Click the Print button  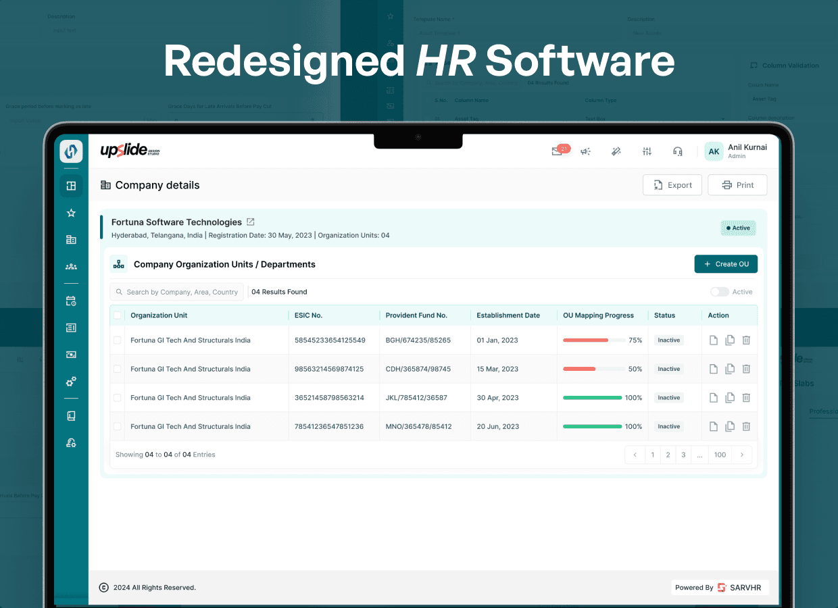click(737, 185)
